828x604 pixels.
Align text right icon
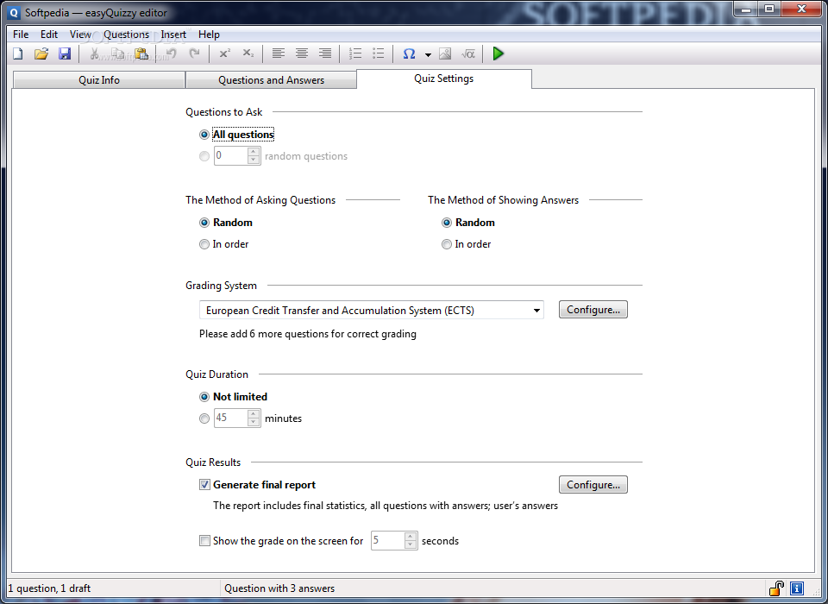click(325, 53)
